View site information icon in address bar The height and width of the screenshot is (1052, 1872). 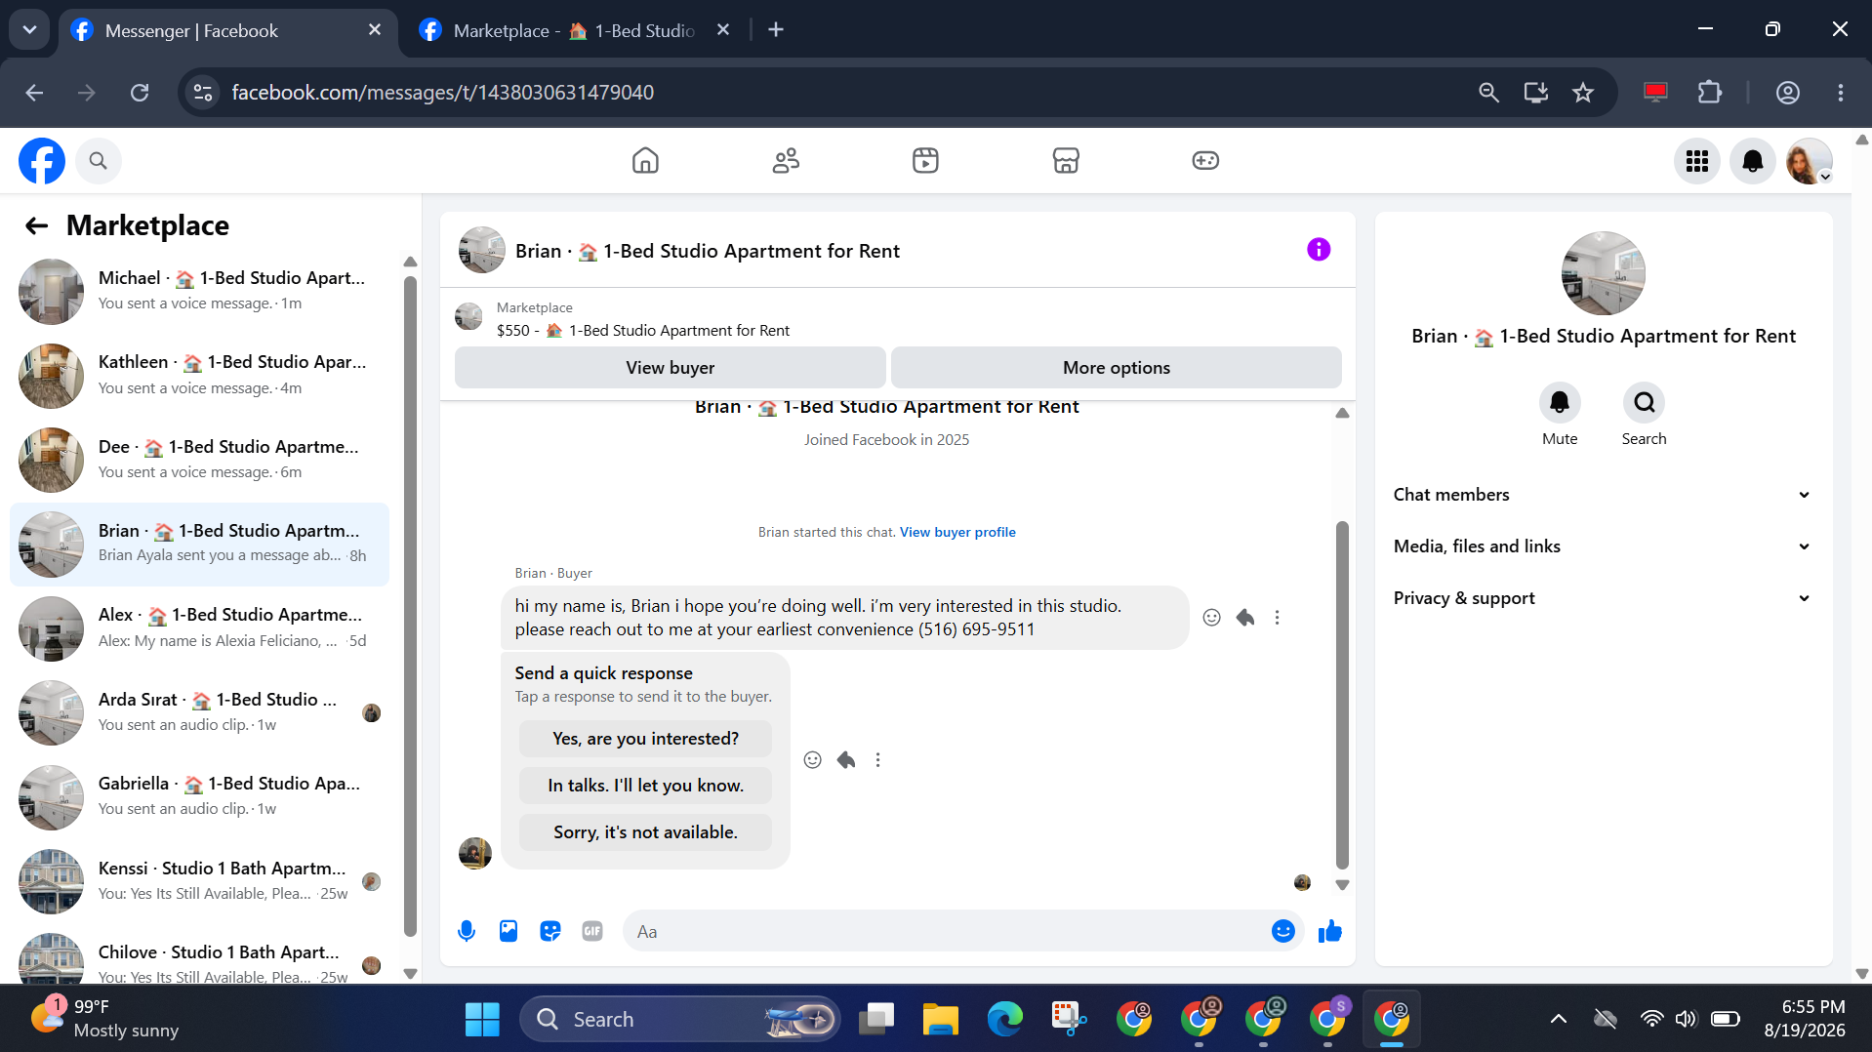pos(203,93)
